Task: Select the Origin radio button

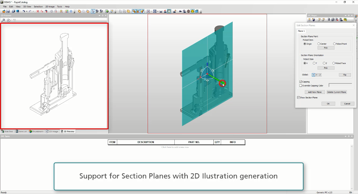Action: (305, 44)
